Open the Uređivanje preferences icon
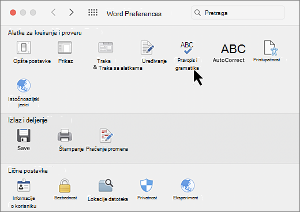 (147, 47)
